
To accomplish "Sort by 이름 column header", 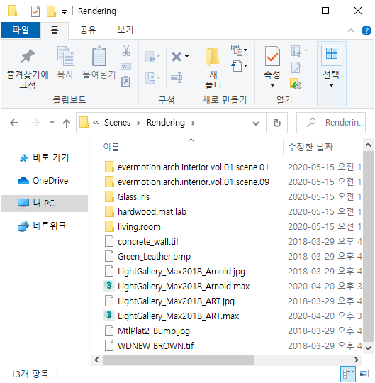I will (111, 147).
